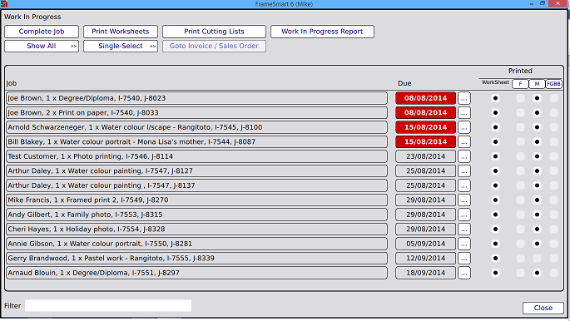Toggle M printed radio for Test Customer row
This screenshot has width=570, height=321.
537,156
